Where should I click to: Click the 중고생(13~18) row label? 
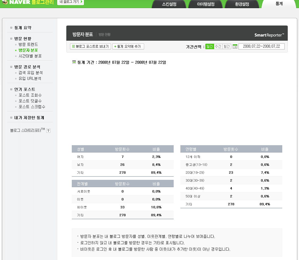click(196, 165)
